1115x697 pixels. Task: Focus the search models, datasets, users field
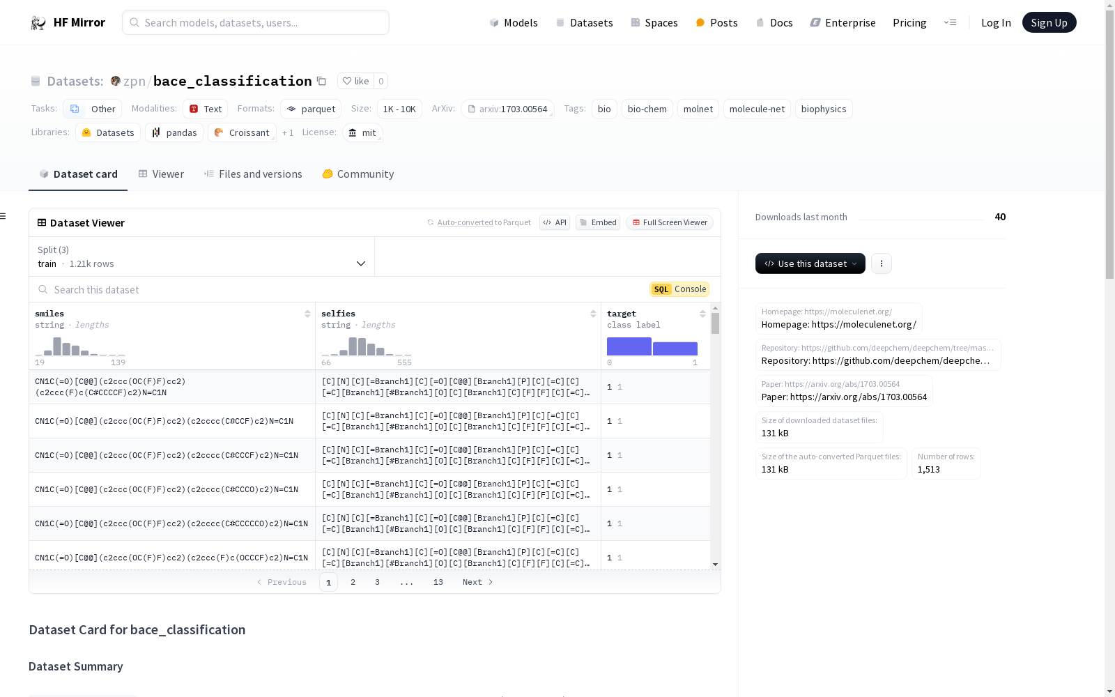tap(256, 22)
